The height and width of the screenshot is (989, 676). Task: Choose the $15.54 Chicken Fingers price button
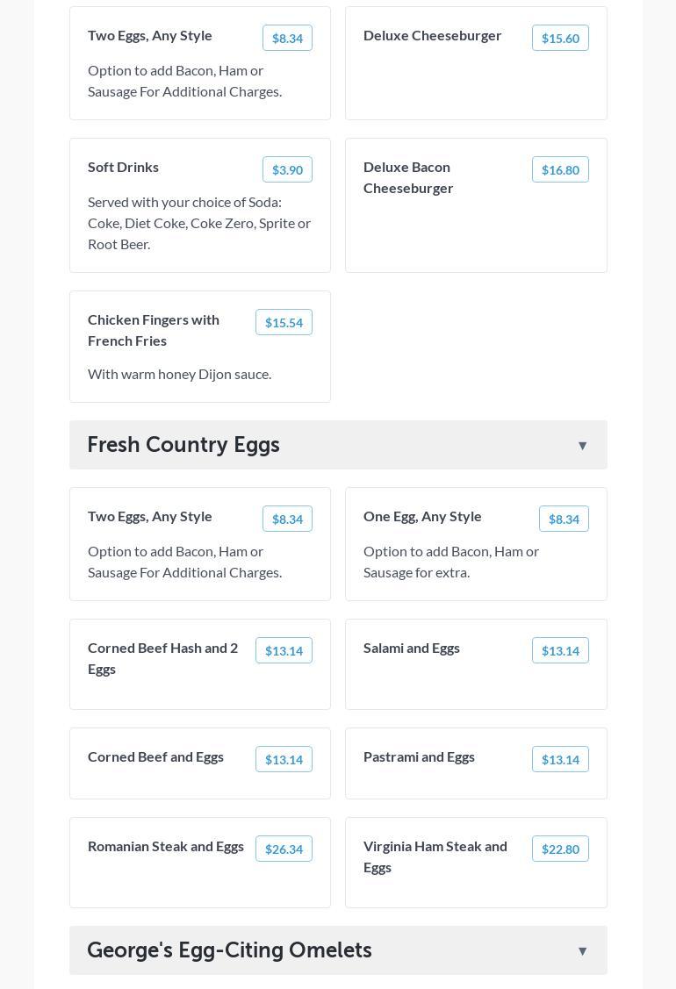click(284, 322)
